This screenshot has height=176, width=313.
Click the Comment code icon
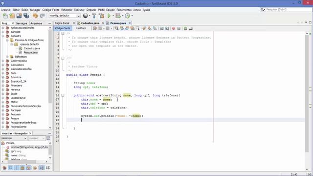(185, 28)
